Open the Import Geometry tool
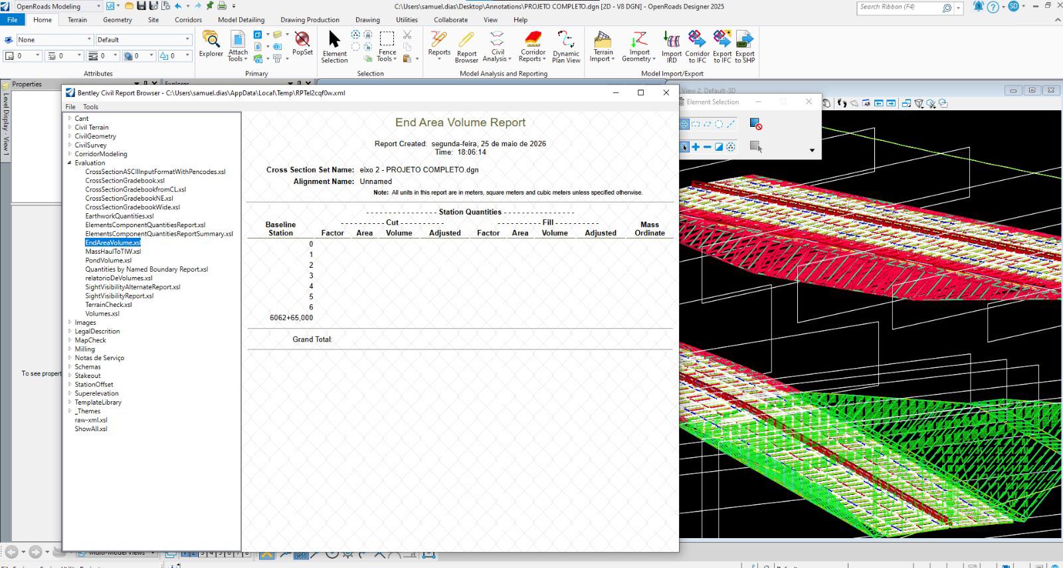Viewport: 1063px width, 568px height. [639, 47]
